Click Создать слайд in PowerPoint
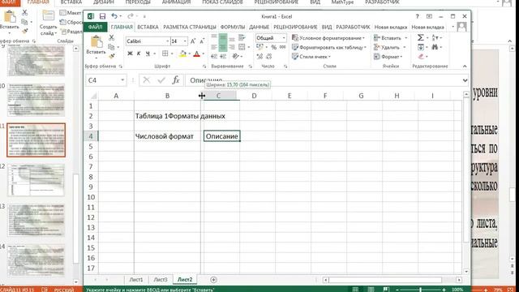This screenshot has width=519, height=292. pos(49,22)
